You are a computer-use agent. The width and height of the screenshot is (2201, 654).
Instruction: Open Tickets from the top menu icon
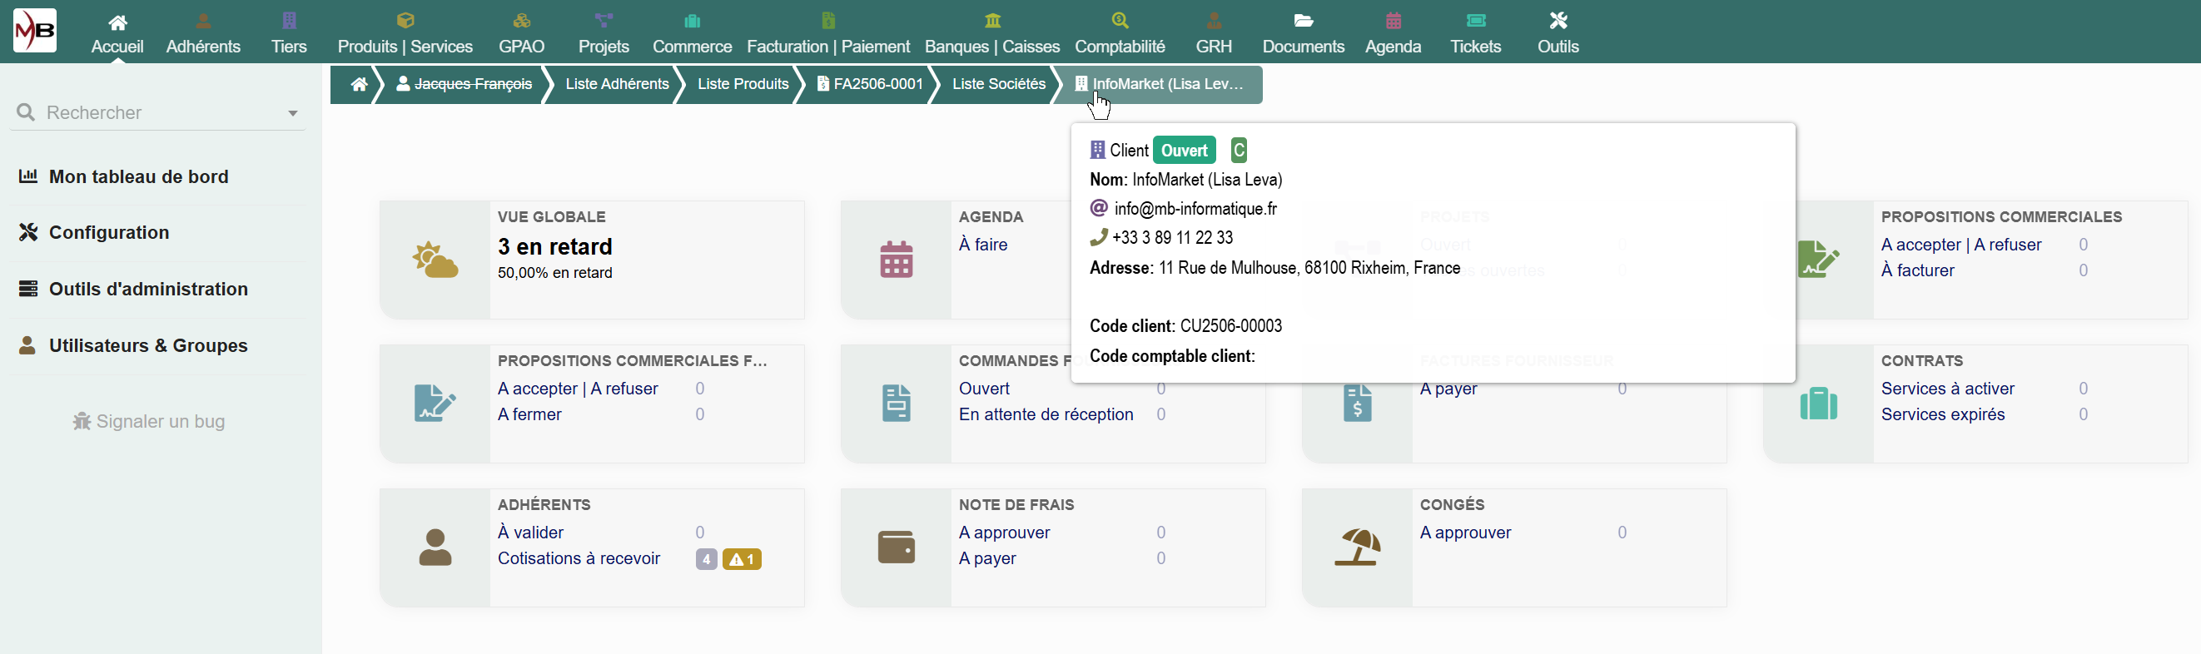[x=1476, y=21]
